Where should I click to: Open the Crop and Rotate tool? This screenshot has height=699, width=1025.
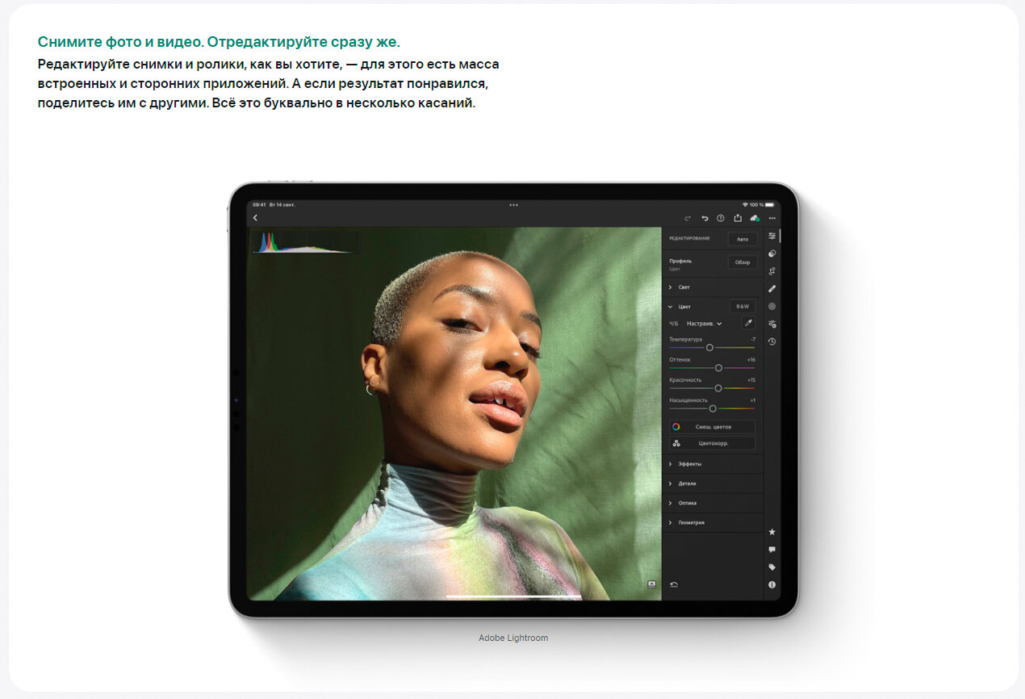(772, 271)
